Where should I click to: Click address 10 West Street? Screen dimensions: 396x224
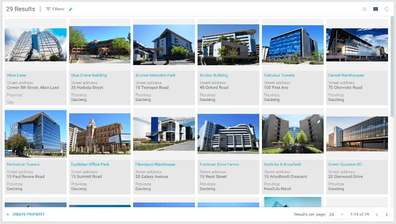point(213,177)
